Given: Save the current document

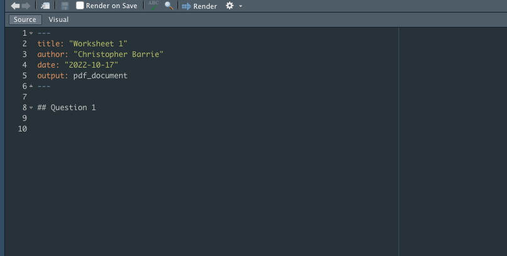Looking at the screenshot, I should click(65, 6).
